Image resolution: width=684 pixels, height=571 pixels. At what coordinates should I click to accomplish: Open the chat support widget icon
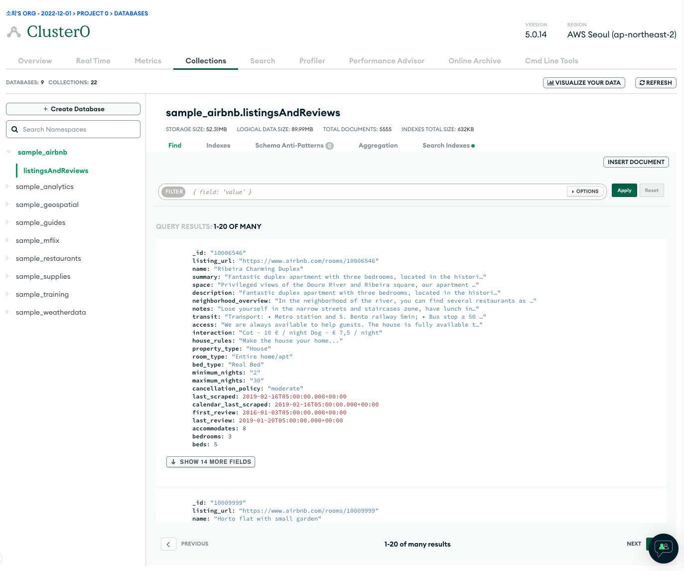pyautogui.click(x=664, y=549)
